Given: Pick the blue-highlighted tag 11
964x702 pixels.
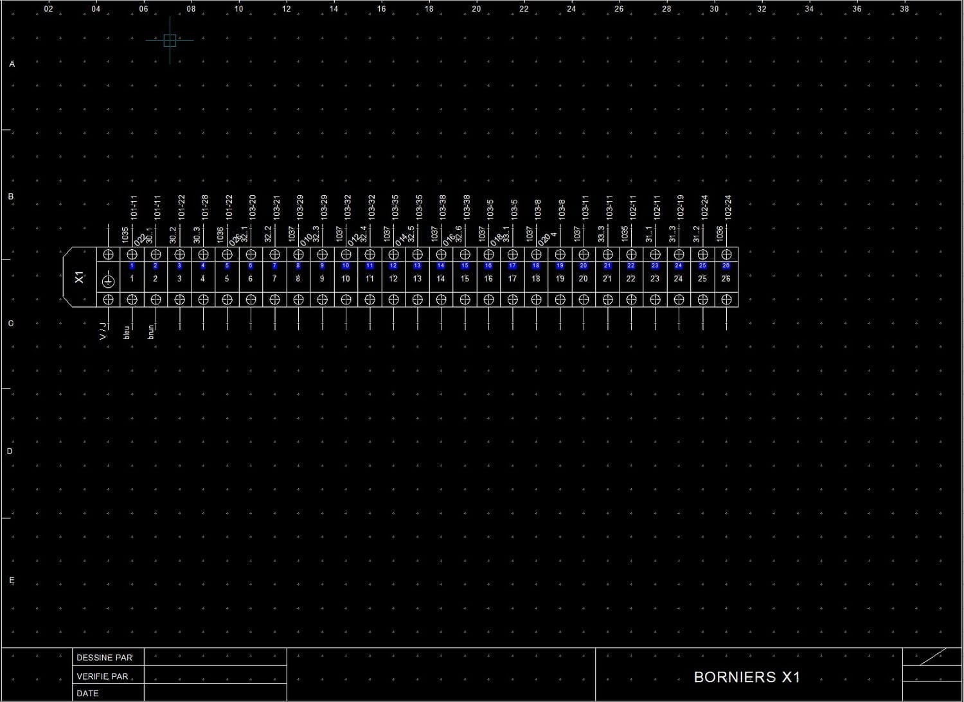Looking at the screenshot, I should (x=370, y=265).
